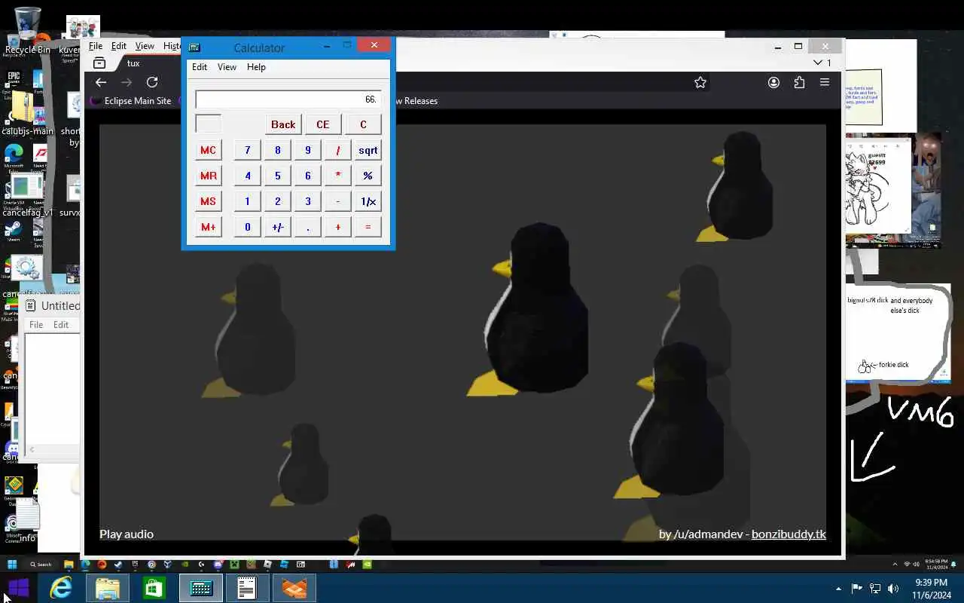Open the browser View menu
Image resolution: width=964 pixels, height=603 pixels.
(x=145, y=46)
